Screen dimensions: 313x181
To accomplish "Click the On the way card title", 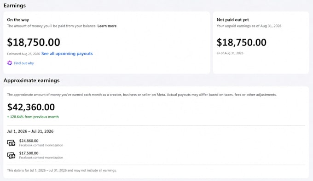I will coord(18,20).
